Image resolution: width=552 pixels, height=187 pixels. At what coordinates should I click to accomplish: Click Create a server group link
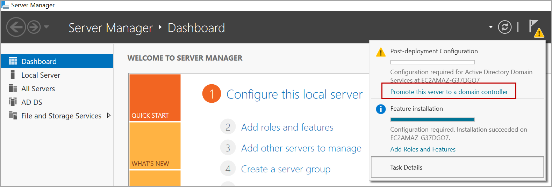tap(286, 169)
